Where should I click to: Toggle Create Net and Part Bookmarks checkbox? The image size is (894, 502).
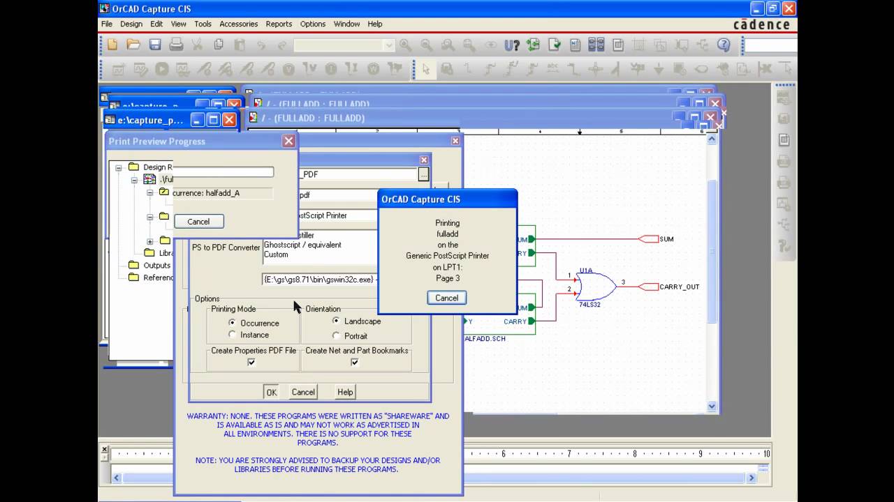[x=354, y=362]
